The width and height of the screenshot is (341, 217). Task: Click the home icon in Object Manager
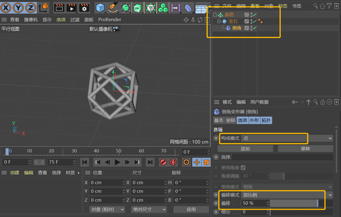point(322,6)
